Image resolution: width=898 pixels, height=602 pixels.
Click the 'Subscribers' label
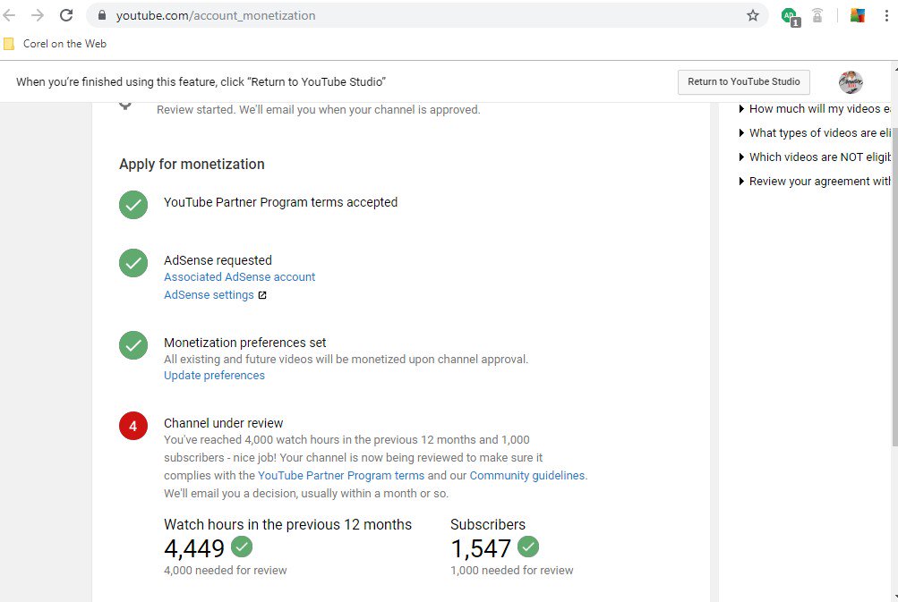487,525
